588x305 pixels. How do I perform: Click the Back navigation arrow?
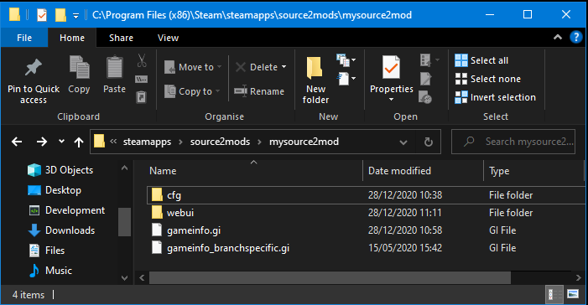tap(17, 142)
